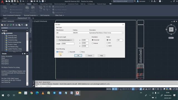Viewport: 178px width, 100px height.
Task: Toggle snap mode icon in status bar
Action: pos(116,89)
